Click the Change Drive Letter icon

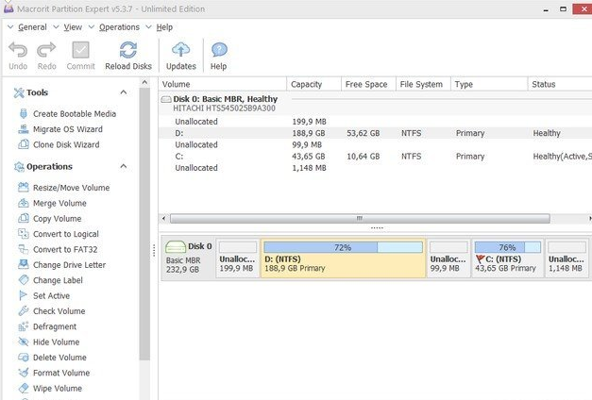coord(24,264)
